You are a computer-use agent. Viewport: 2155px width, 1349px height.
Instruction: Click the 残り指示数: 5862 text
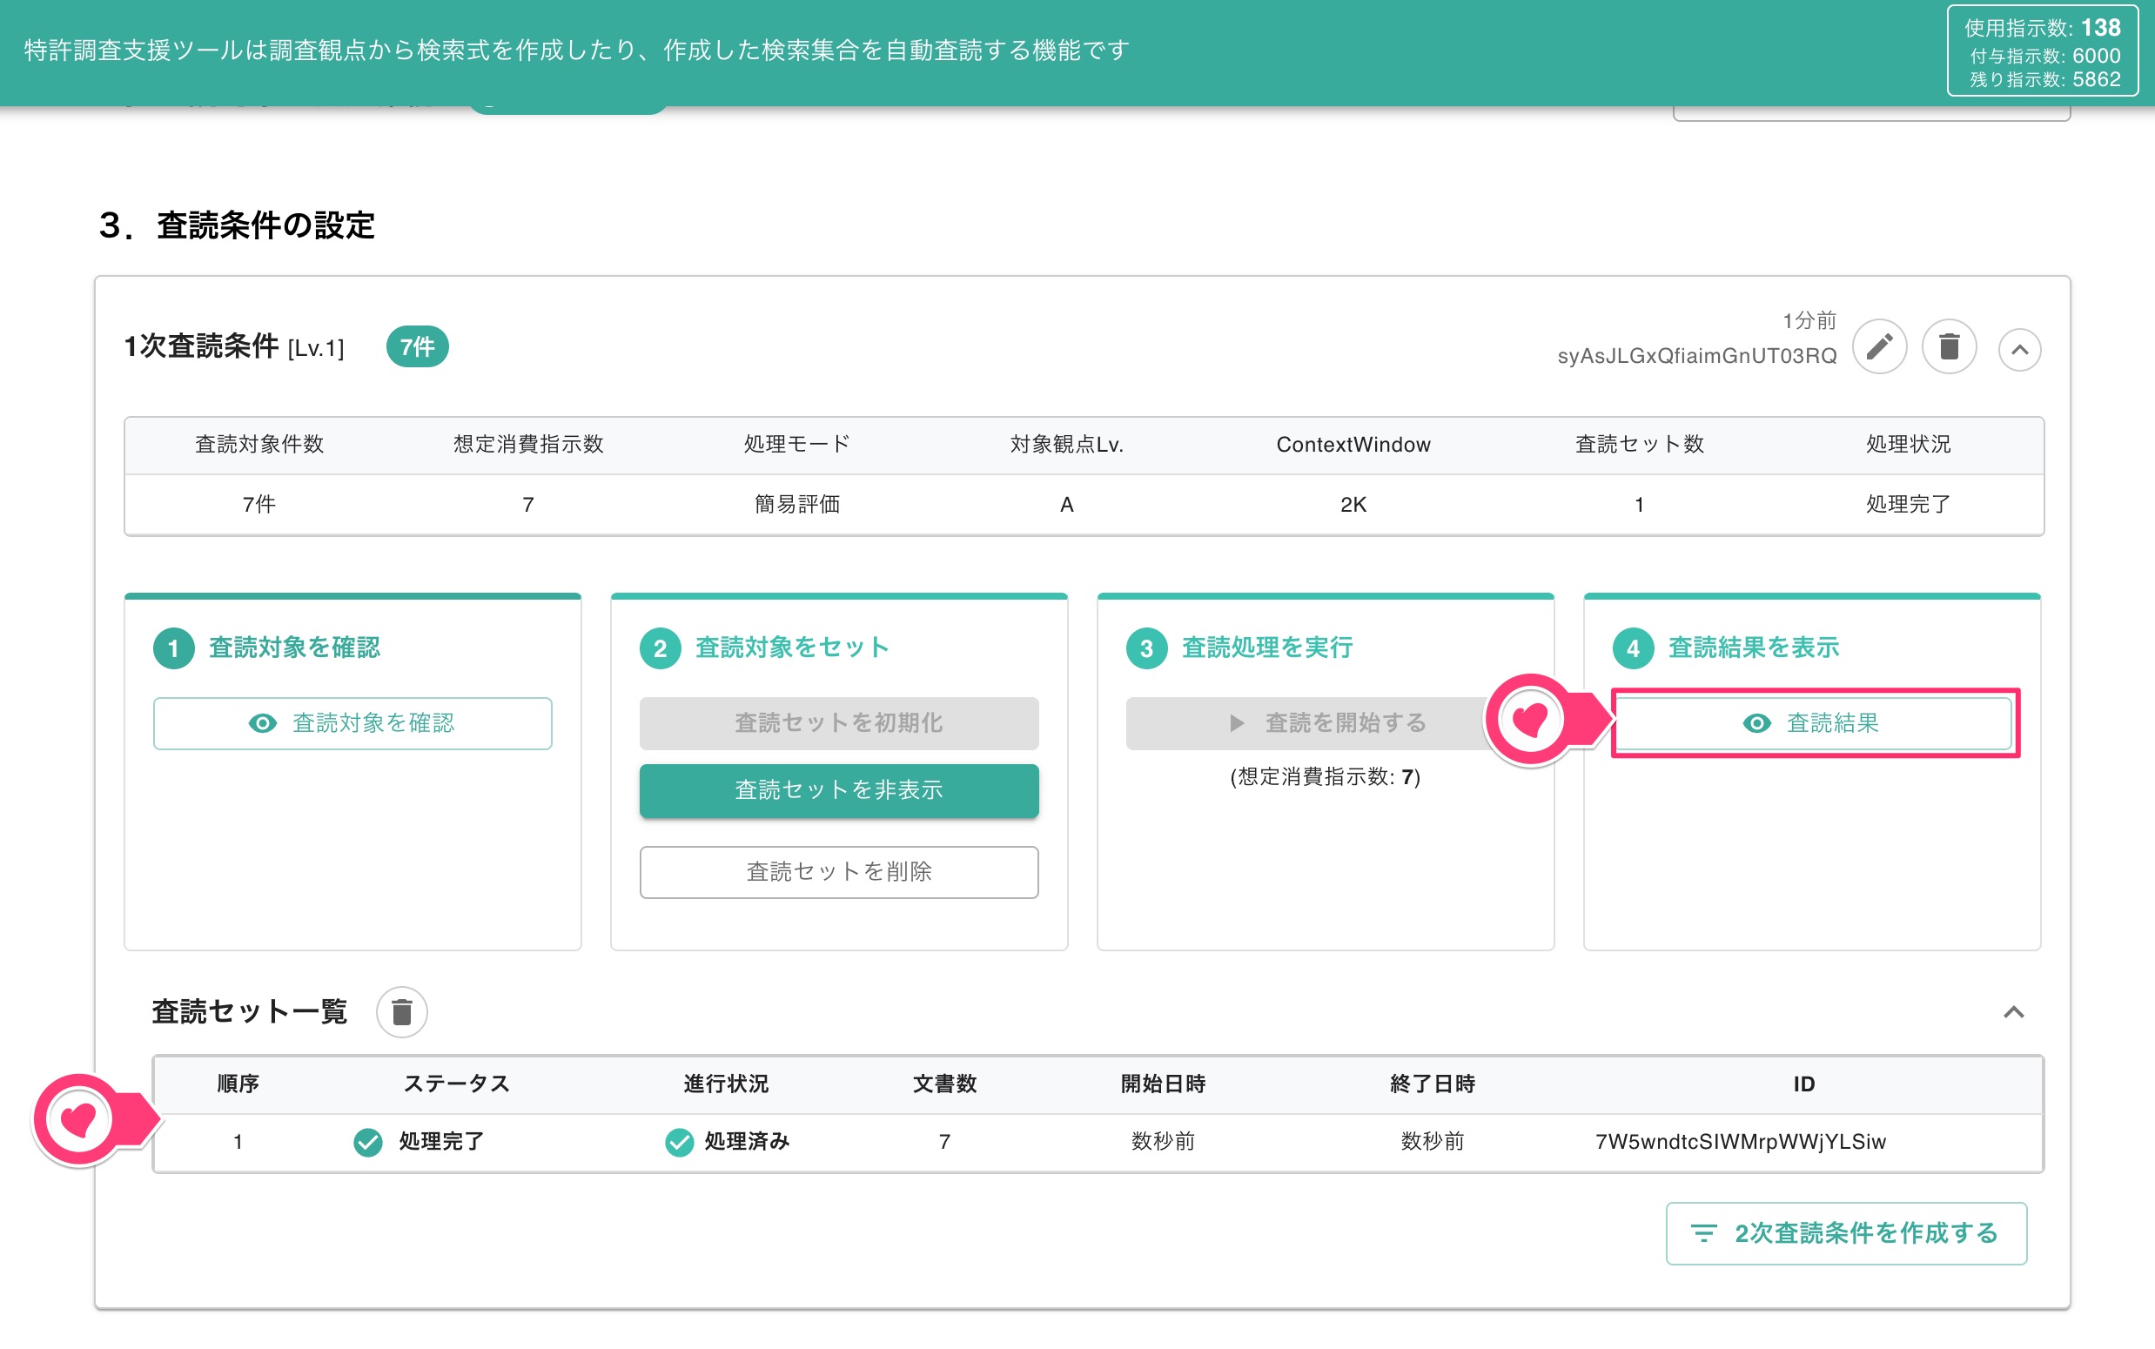(x=2044, y=79)
